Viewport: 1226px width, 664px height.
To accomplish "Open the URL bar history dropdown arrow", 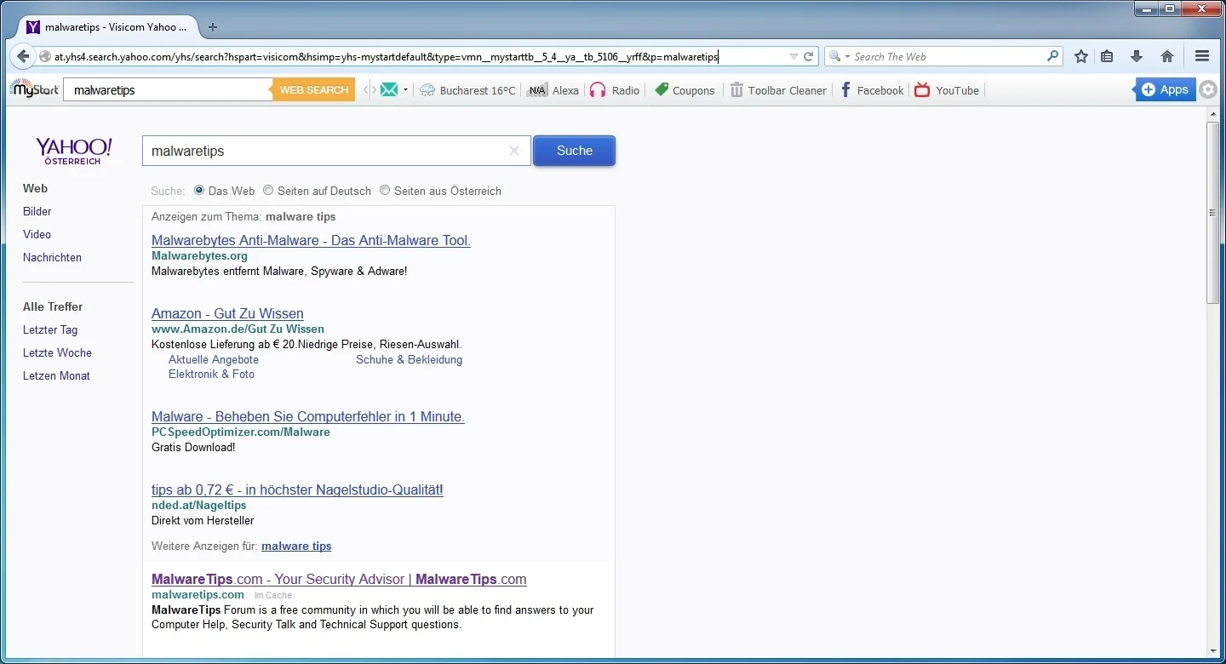I will [793, 56].
